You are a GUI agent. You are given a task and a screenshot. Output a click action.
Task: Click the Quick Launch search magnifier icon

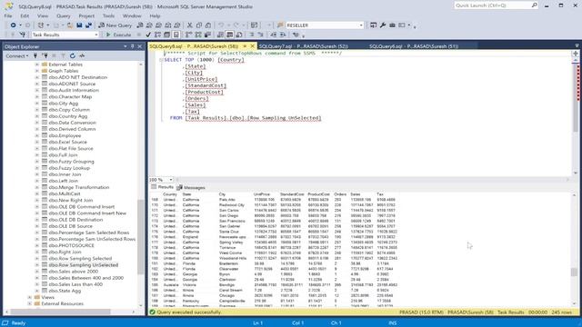point(534,5)
